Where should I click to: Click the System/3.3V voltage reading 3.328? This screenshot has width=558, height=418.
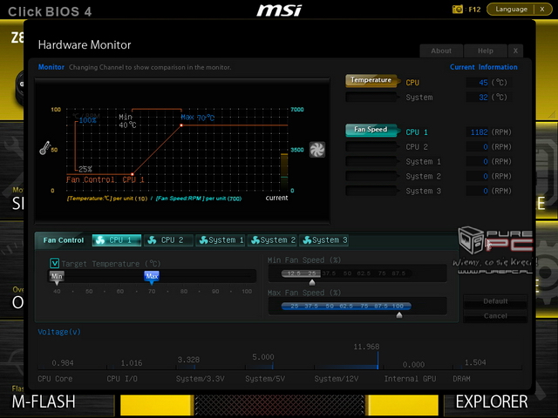click(x=188, y=360)
